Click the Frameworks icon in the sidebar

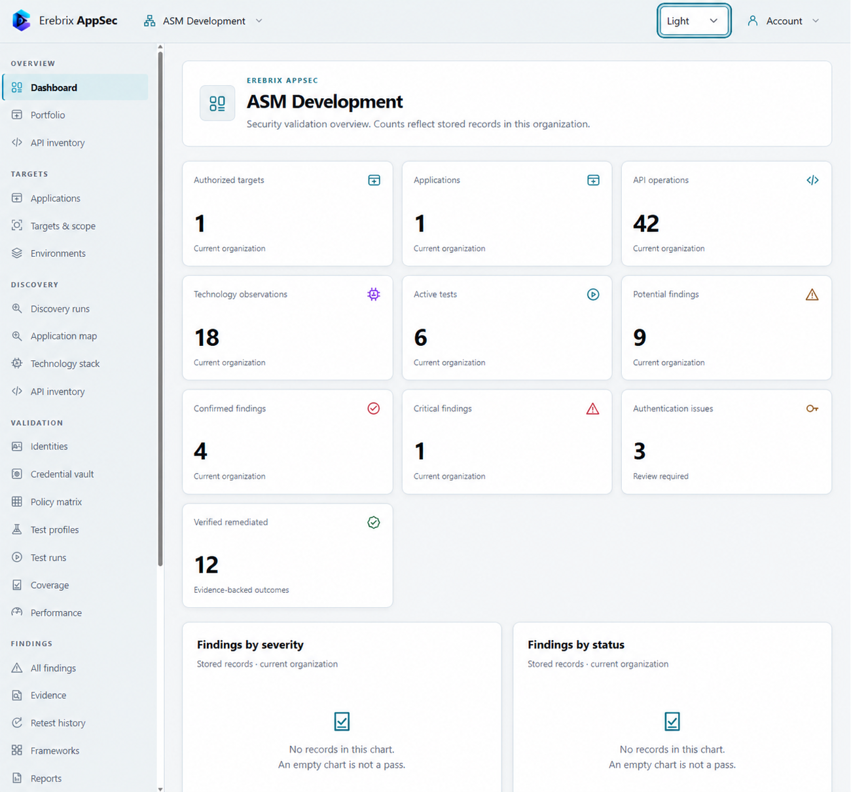click(x=17, y=750)
